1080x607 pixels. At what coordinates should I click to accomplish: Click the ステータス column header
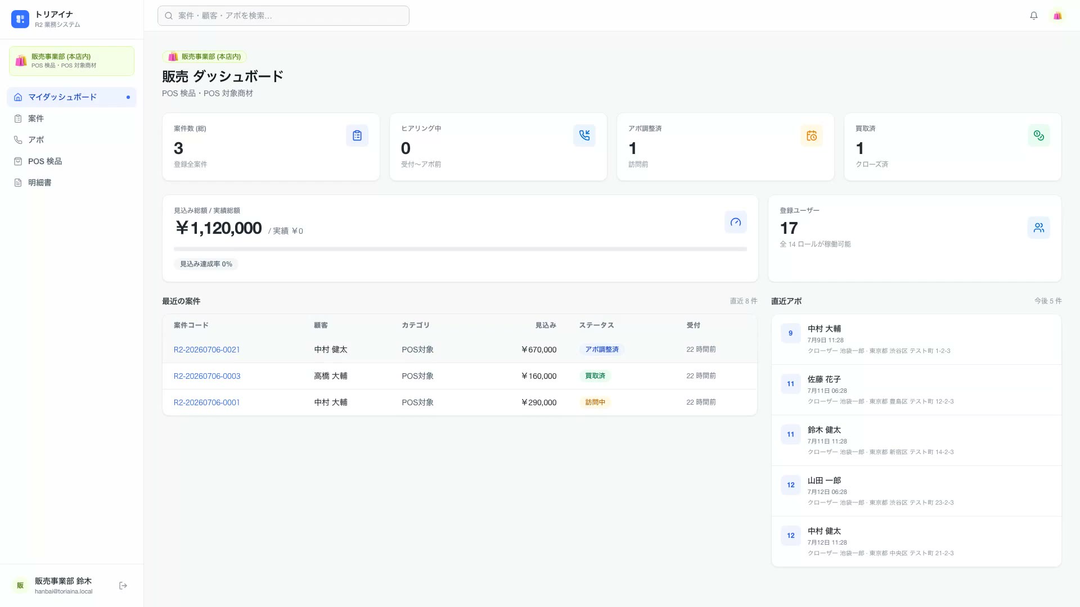[x=596, y=325]
